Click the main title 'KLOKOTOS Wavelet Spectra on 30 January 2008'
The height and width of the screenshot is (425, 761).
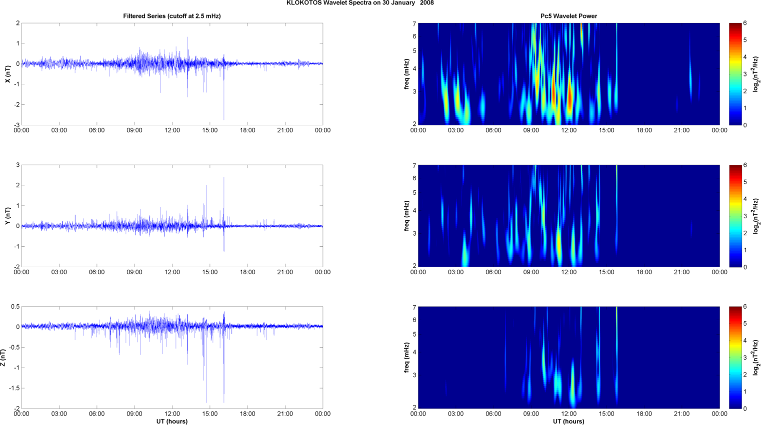(x=360, y=3)
